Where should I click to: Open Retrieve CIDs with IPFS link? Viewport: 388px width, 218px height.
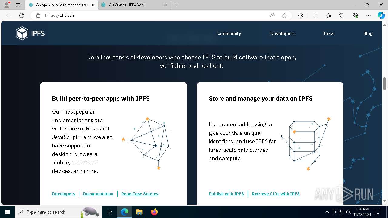[x=276, y=194]
